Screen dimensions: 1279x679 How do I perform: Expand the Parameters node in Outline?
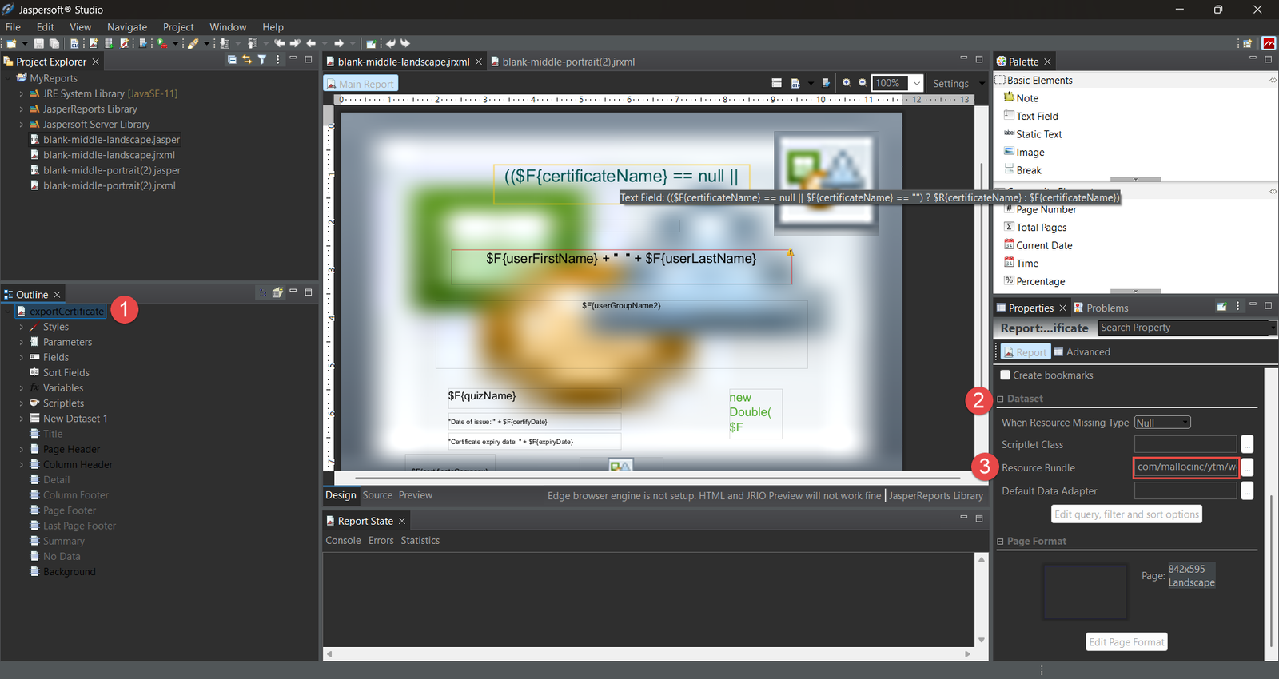tap(22, 343)
